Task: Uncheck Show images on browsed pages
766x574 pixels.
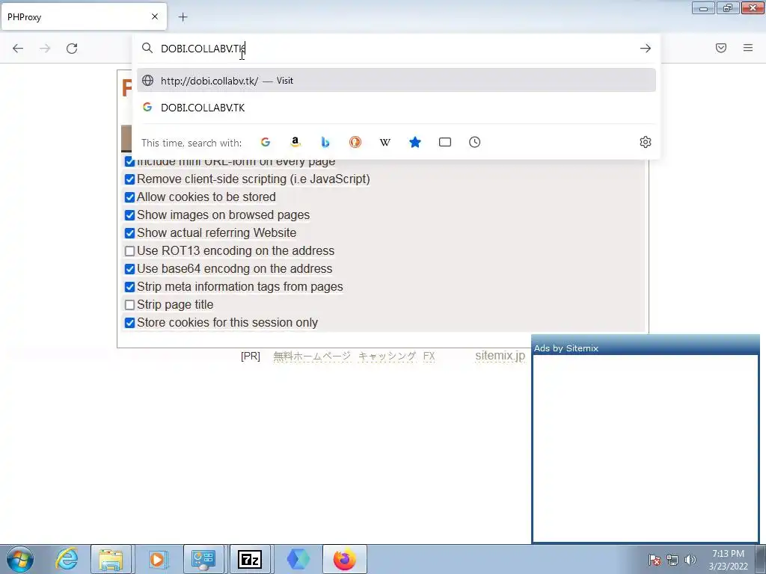Action: point(129,215)
